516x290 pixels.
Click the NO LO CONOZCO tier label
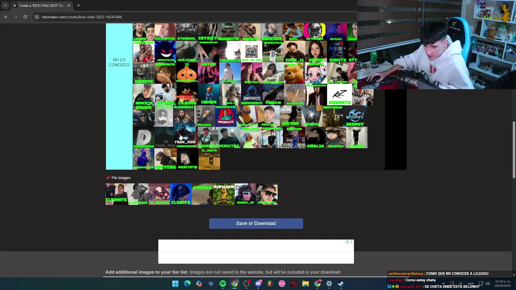pyautogui.click(x=119, y=62)
